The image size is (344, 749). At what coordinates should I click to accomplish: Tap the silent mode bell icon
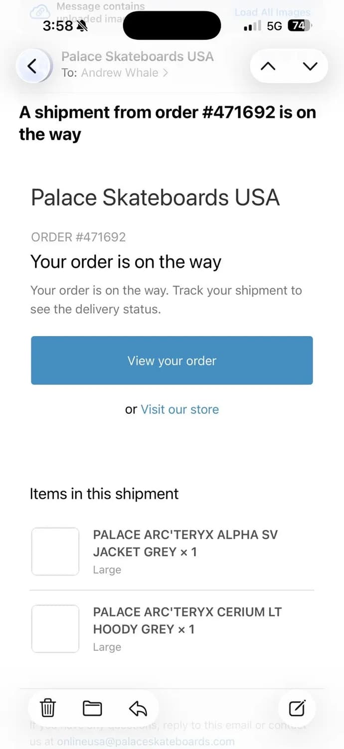click(82, 26)
